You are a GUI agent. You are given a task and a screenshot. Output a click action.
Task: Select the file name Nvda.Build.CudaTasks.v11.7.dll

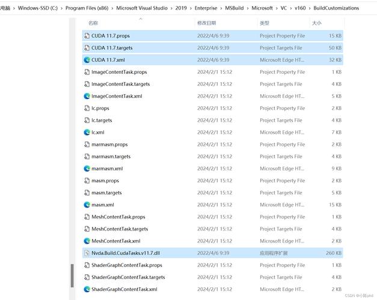126,253
